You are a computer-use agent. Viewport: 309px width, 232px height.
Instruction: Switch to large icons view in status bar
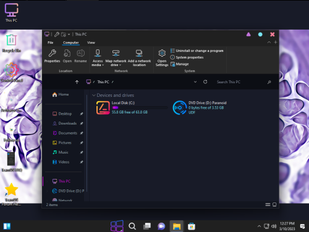point(274,205)
